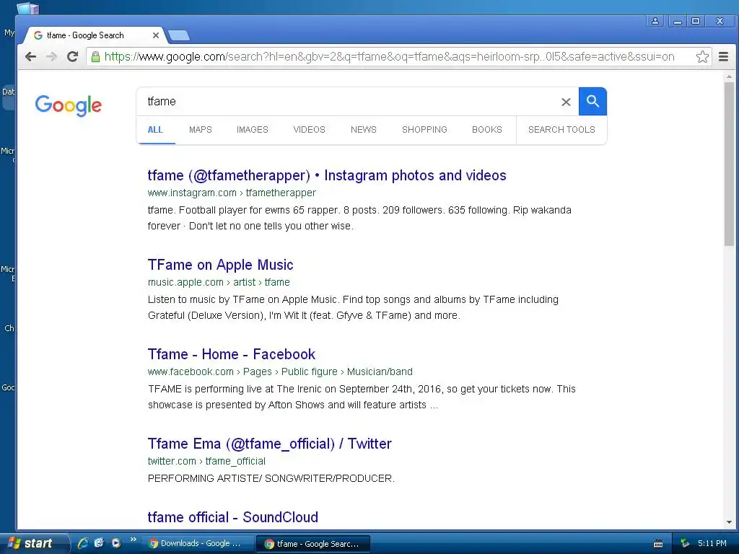Open the Tfame Ema Twitter result
This screenshot has height=554, width=739.
[270, 444]
